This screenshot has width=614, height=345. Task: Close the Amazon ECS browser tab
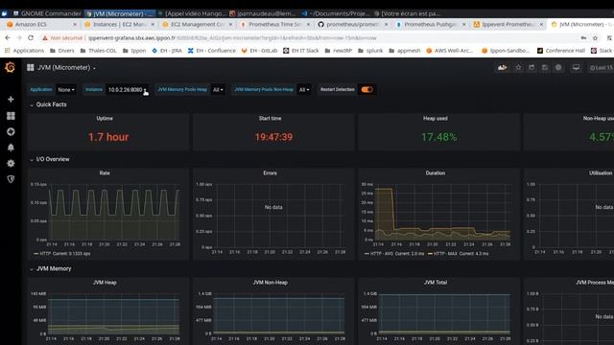pos(75,24)
